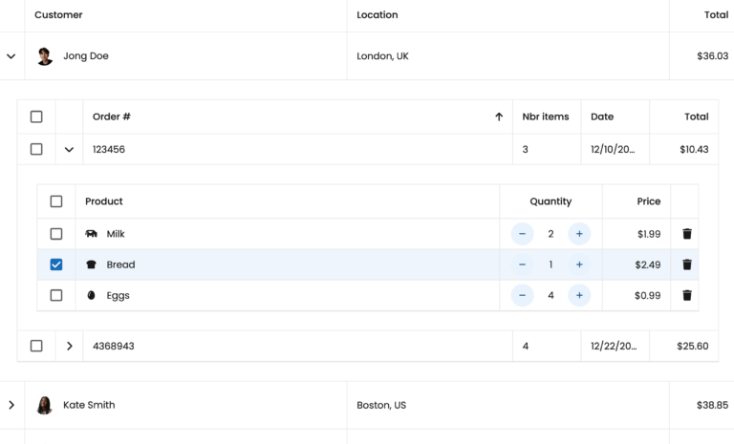
Task: Delete the Milk product row
Action: pos(686,234)
